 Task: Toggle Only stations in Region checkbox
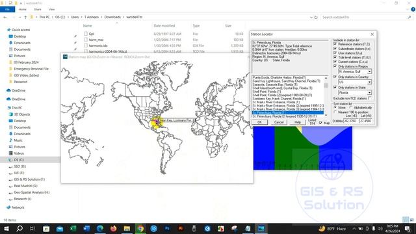[x=335, y=66]
